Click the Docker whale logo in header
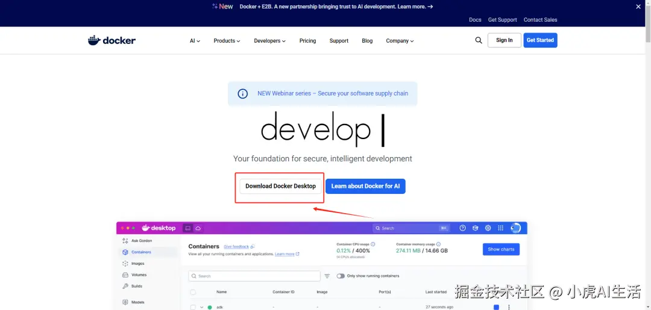 click(x=112, y=40)
